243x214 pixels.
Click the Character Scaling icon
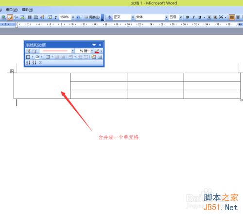[221, 17]
